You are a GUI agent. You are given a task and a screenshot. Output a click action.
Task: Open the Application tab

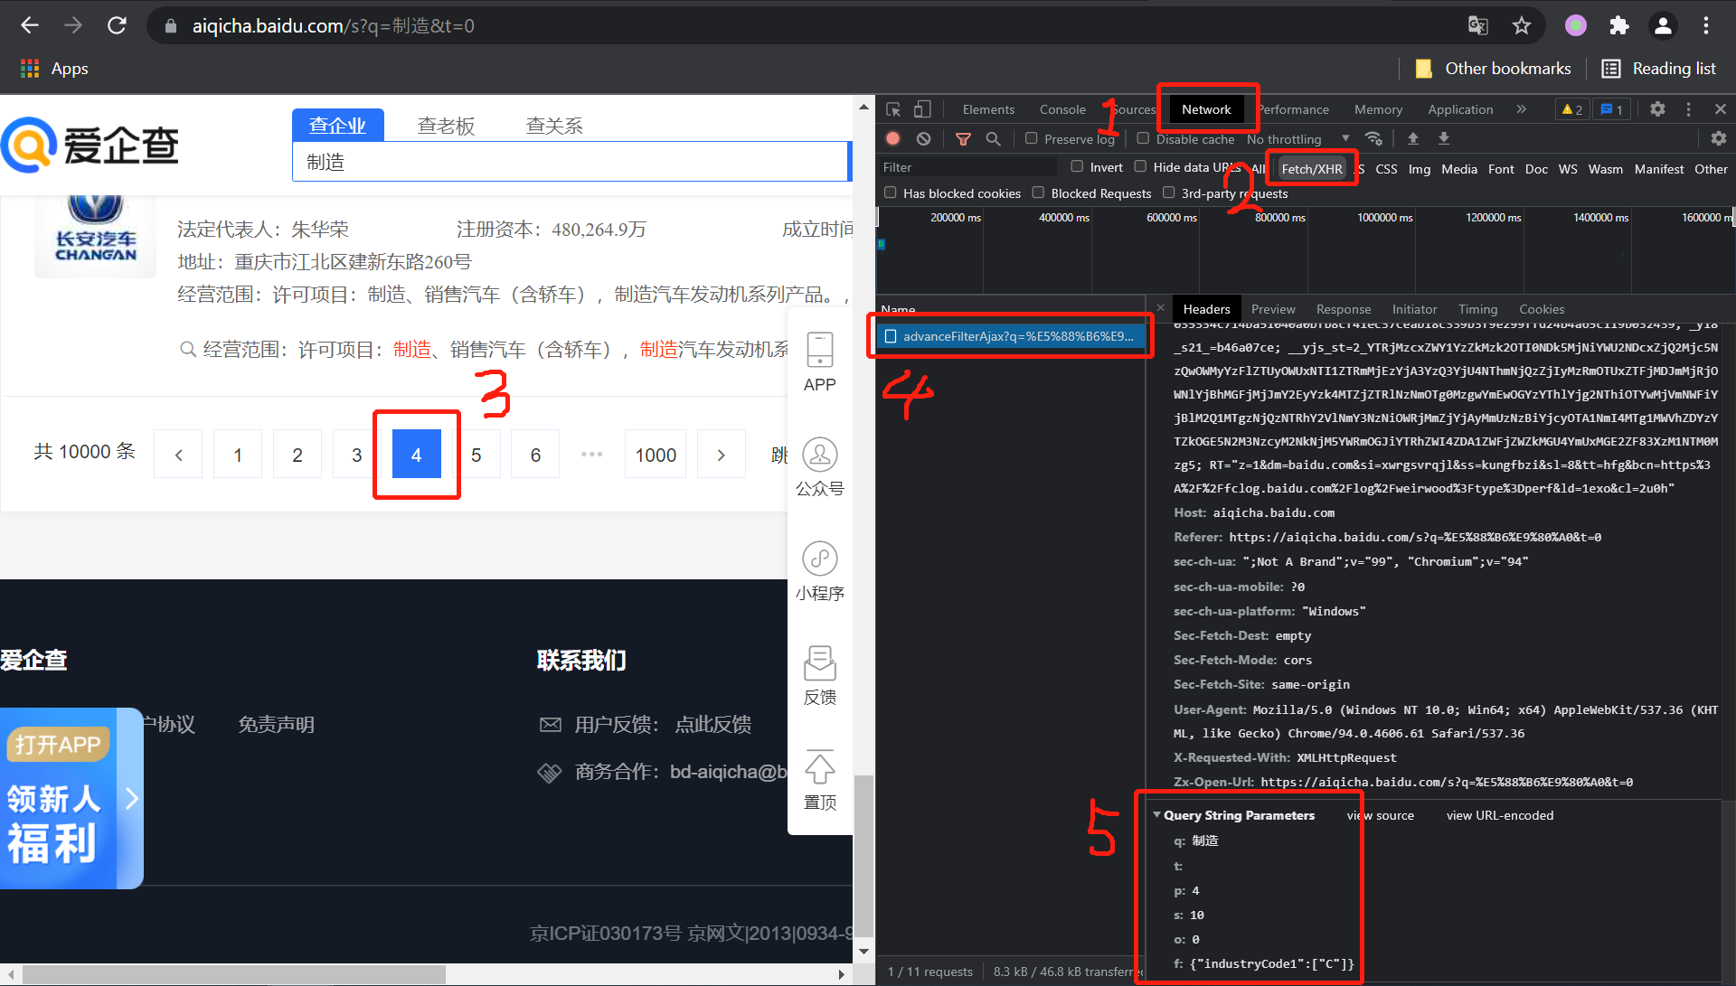coord(1460,109)
